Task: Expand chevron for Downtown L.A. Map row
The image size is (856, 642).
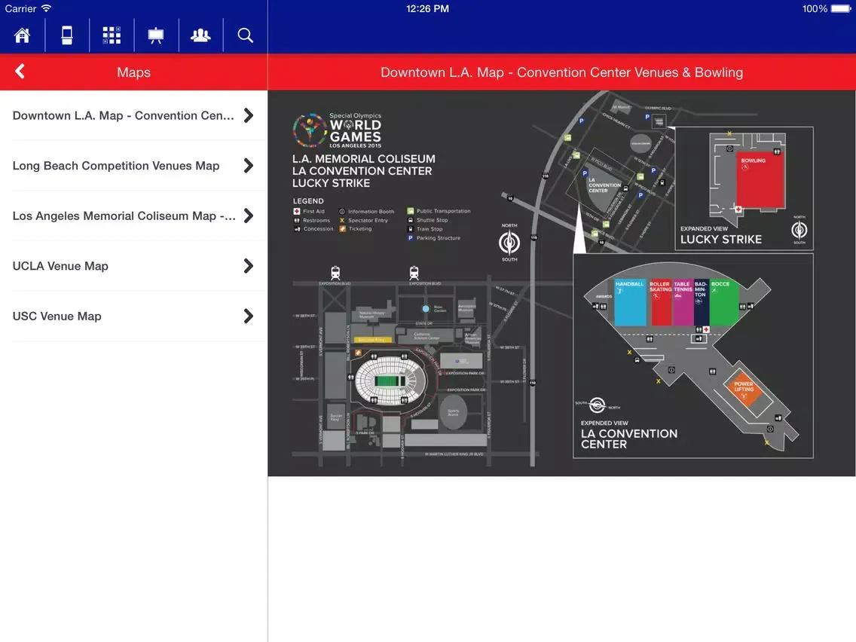Action: 249,116
